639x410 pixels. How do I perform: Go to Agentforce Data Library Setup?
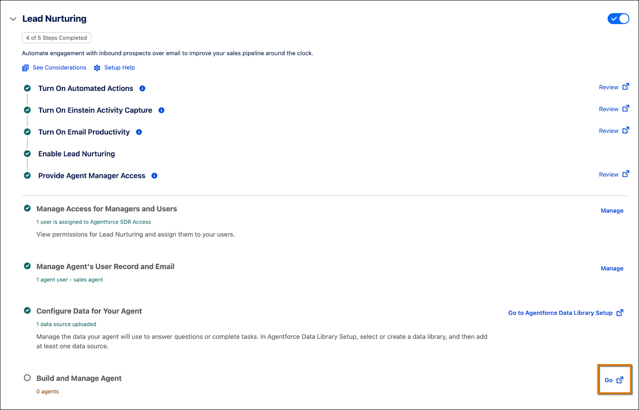[x=560, y=313]
